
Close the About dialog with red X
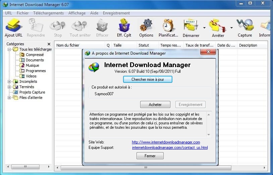coord(208,52)
